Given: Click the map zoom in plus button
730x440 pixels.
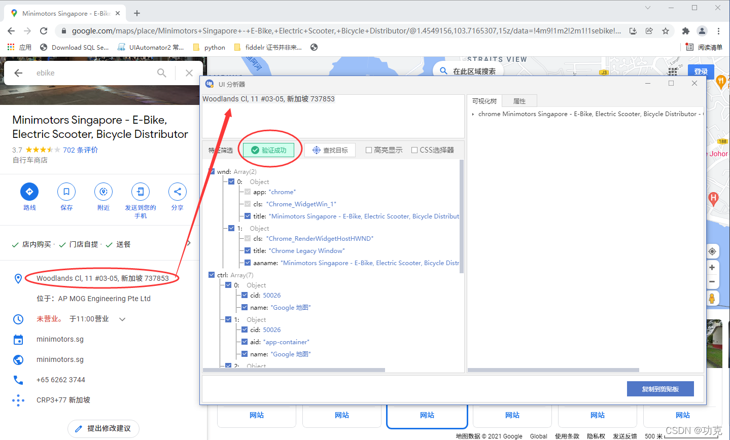Looking at the screenshot, I should coord(712,268).
